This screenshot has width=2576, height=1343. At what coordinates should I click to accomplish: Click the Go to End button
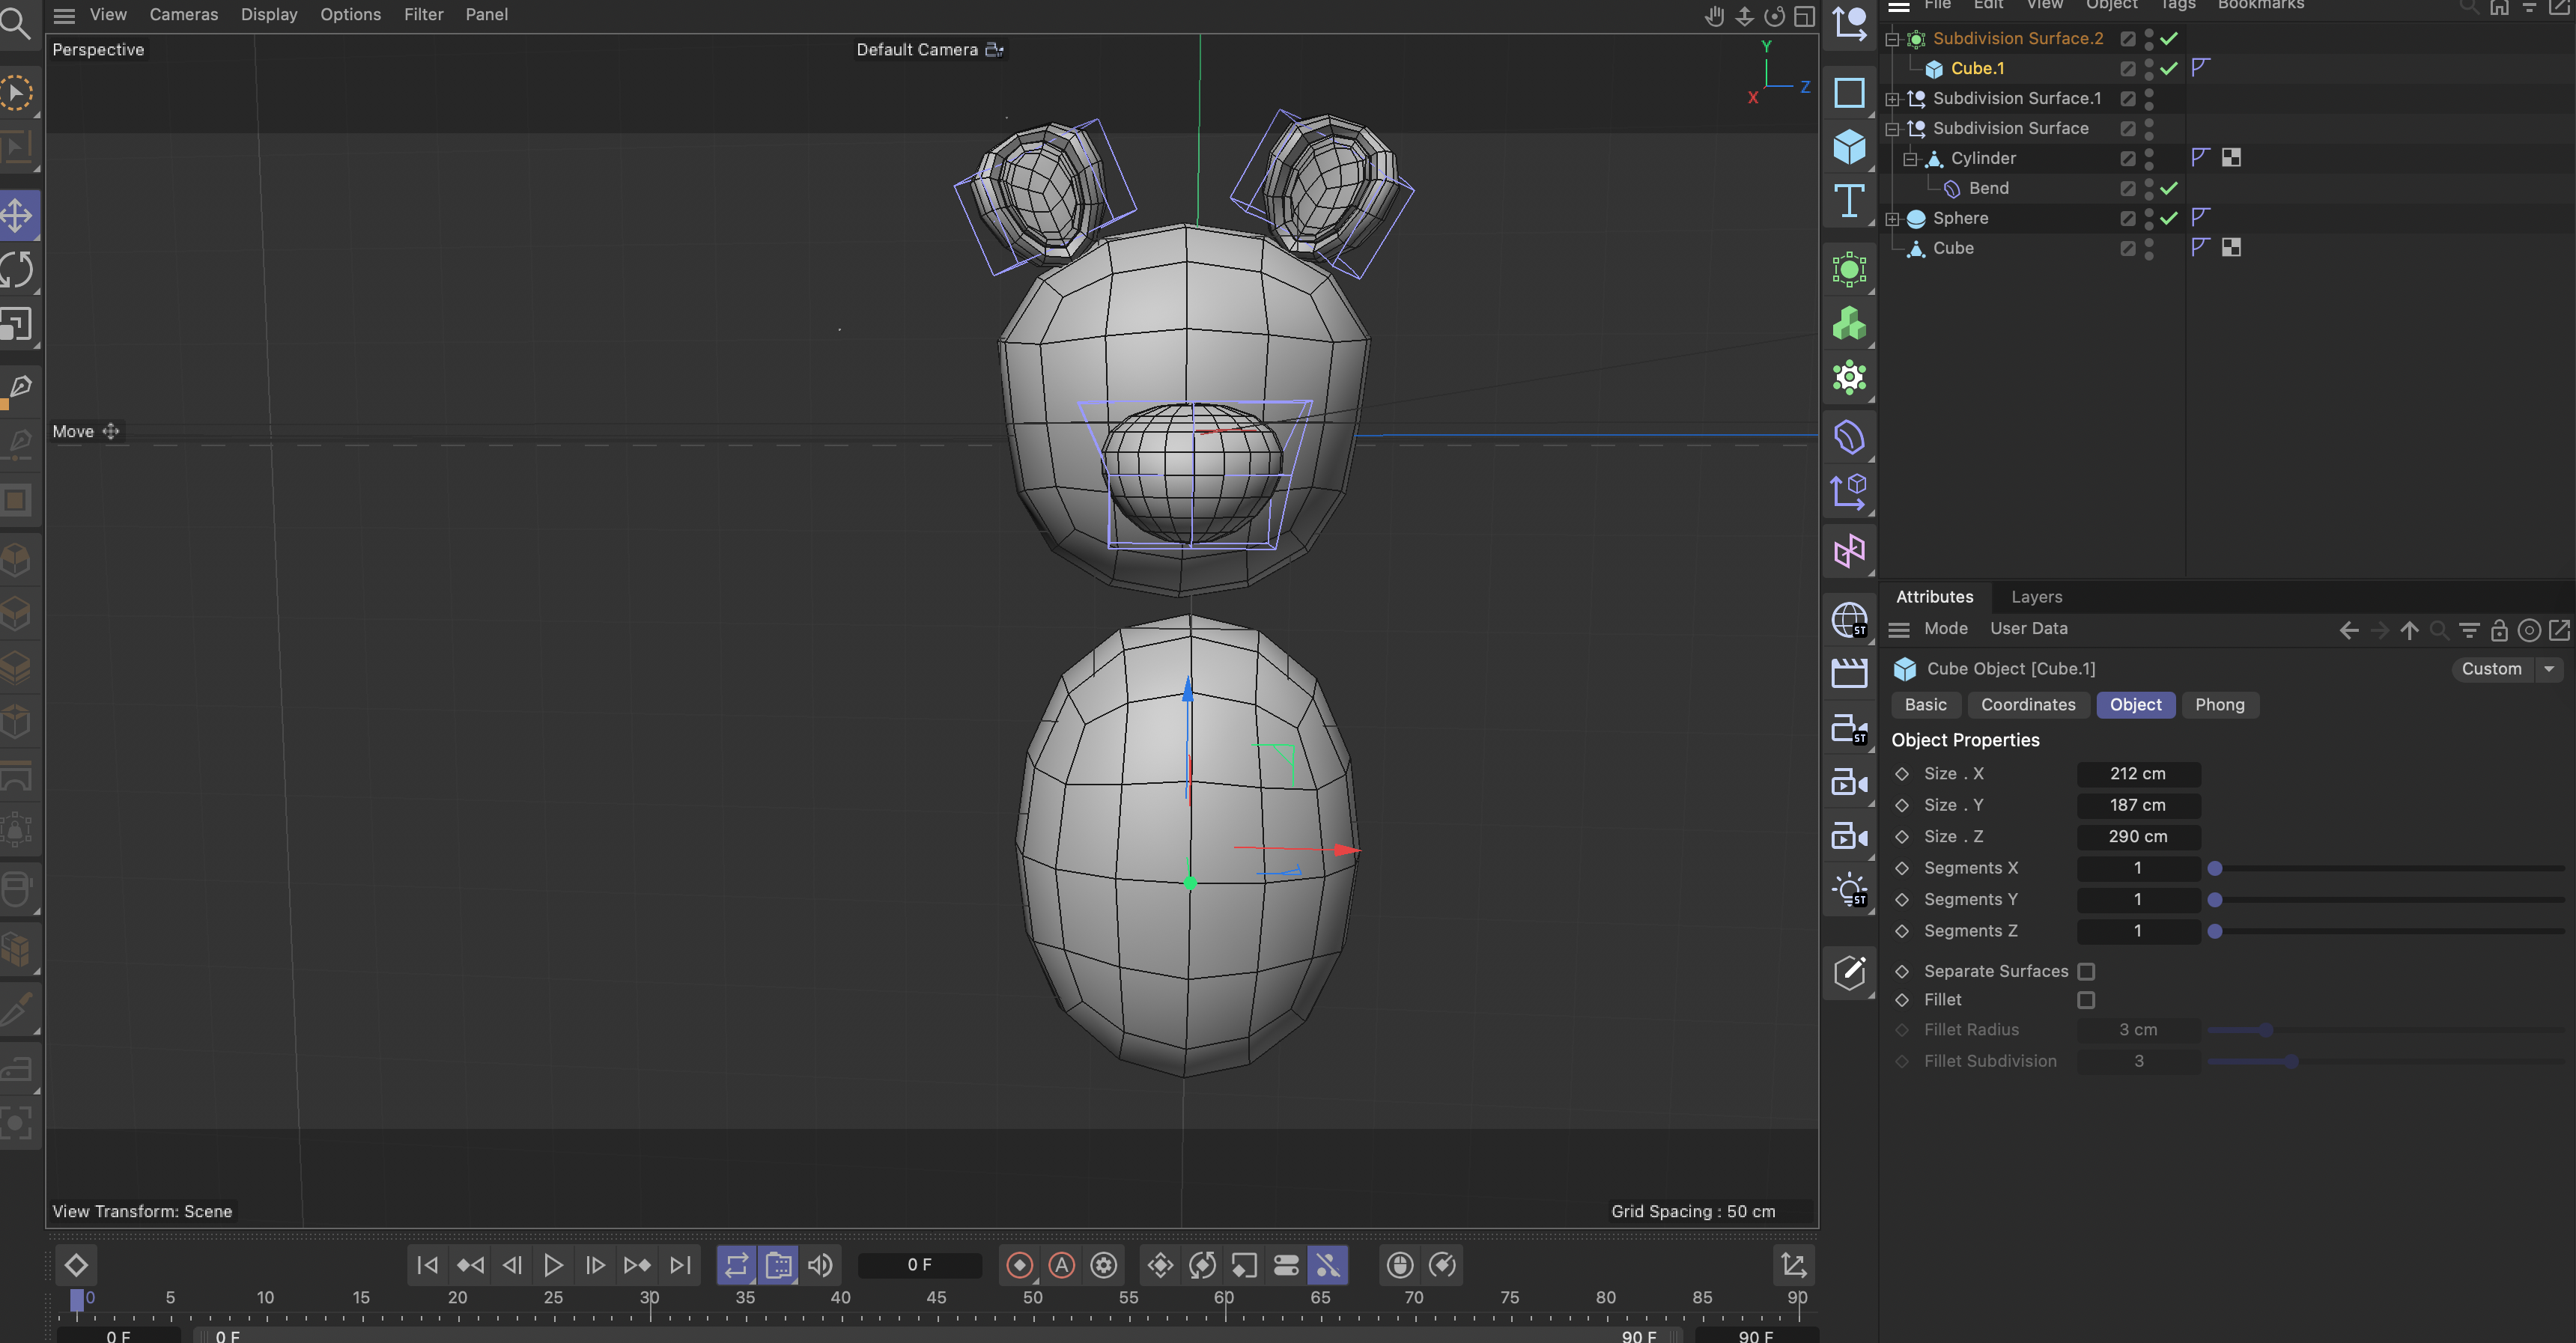[680, 1265]
